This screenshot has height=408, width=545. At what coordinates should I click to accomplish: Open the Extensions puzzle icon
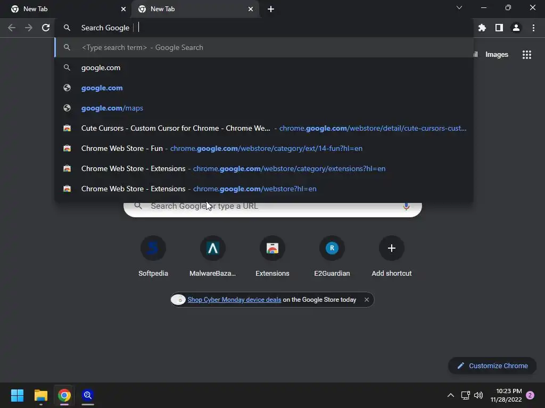[x=482, y=28]
